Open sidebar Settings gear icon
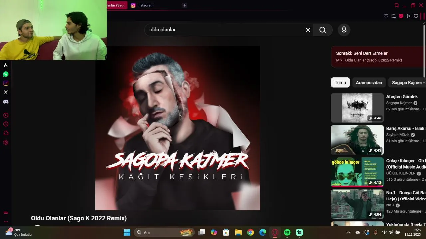Image resolution: width=426 pixels, height=239 pixels. click(6, 143)
